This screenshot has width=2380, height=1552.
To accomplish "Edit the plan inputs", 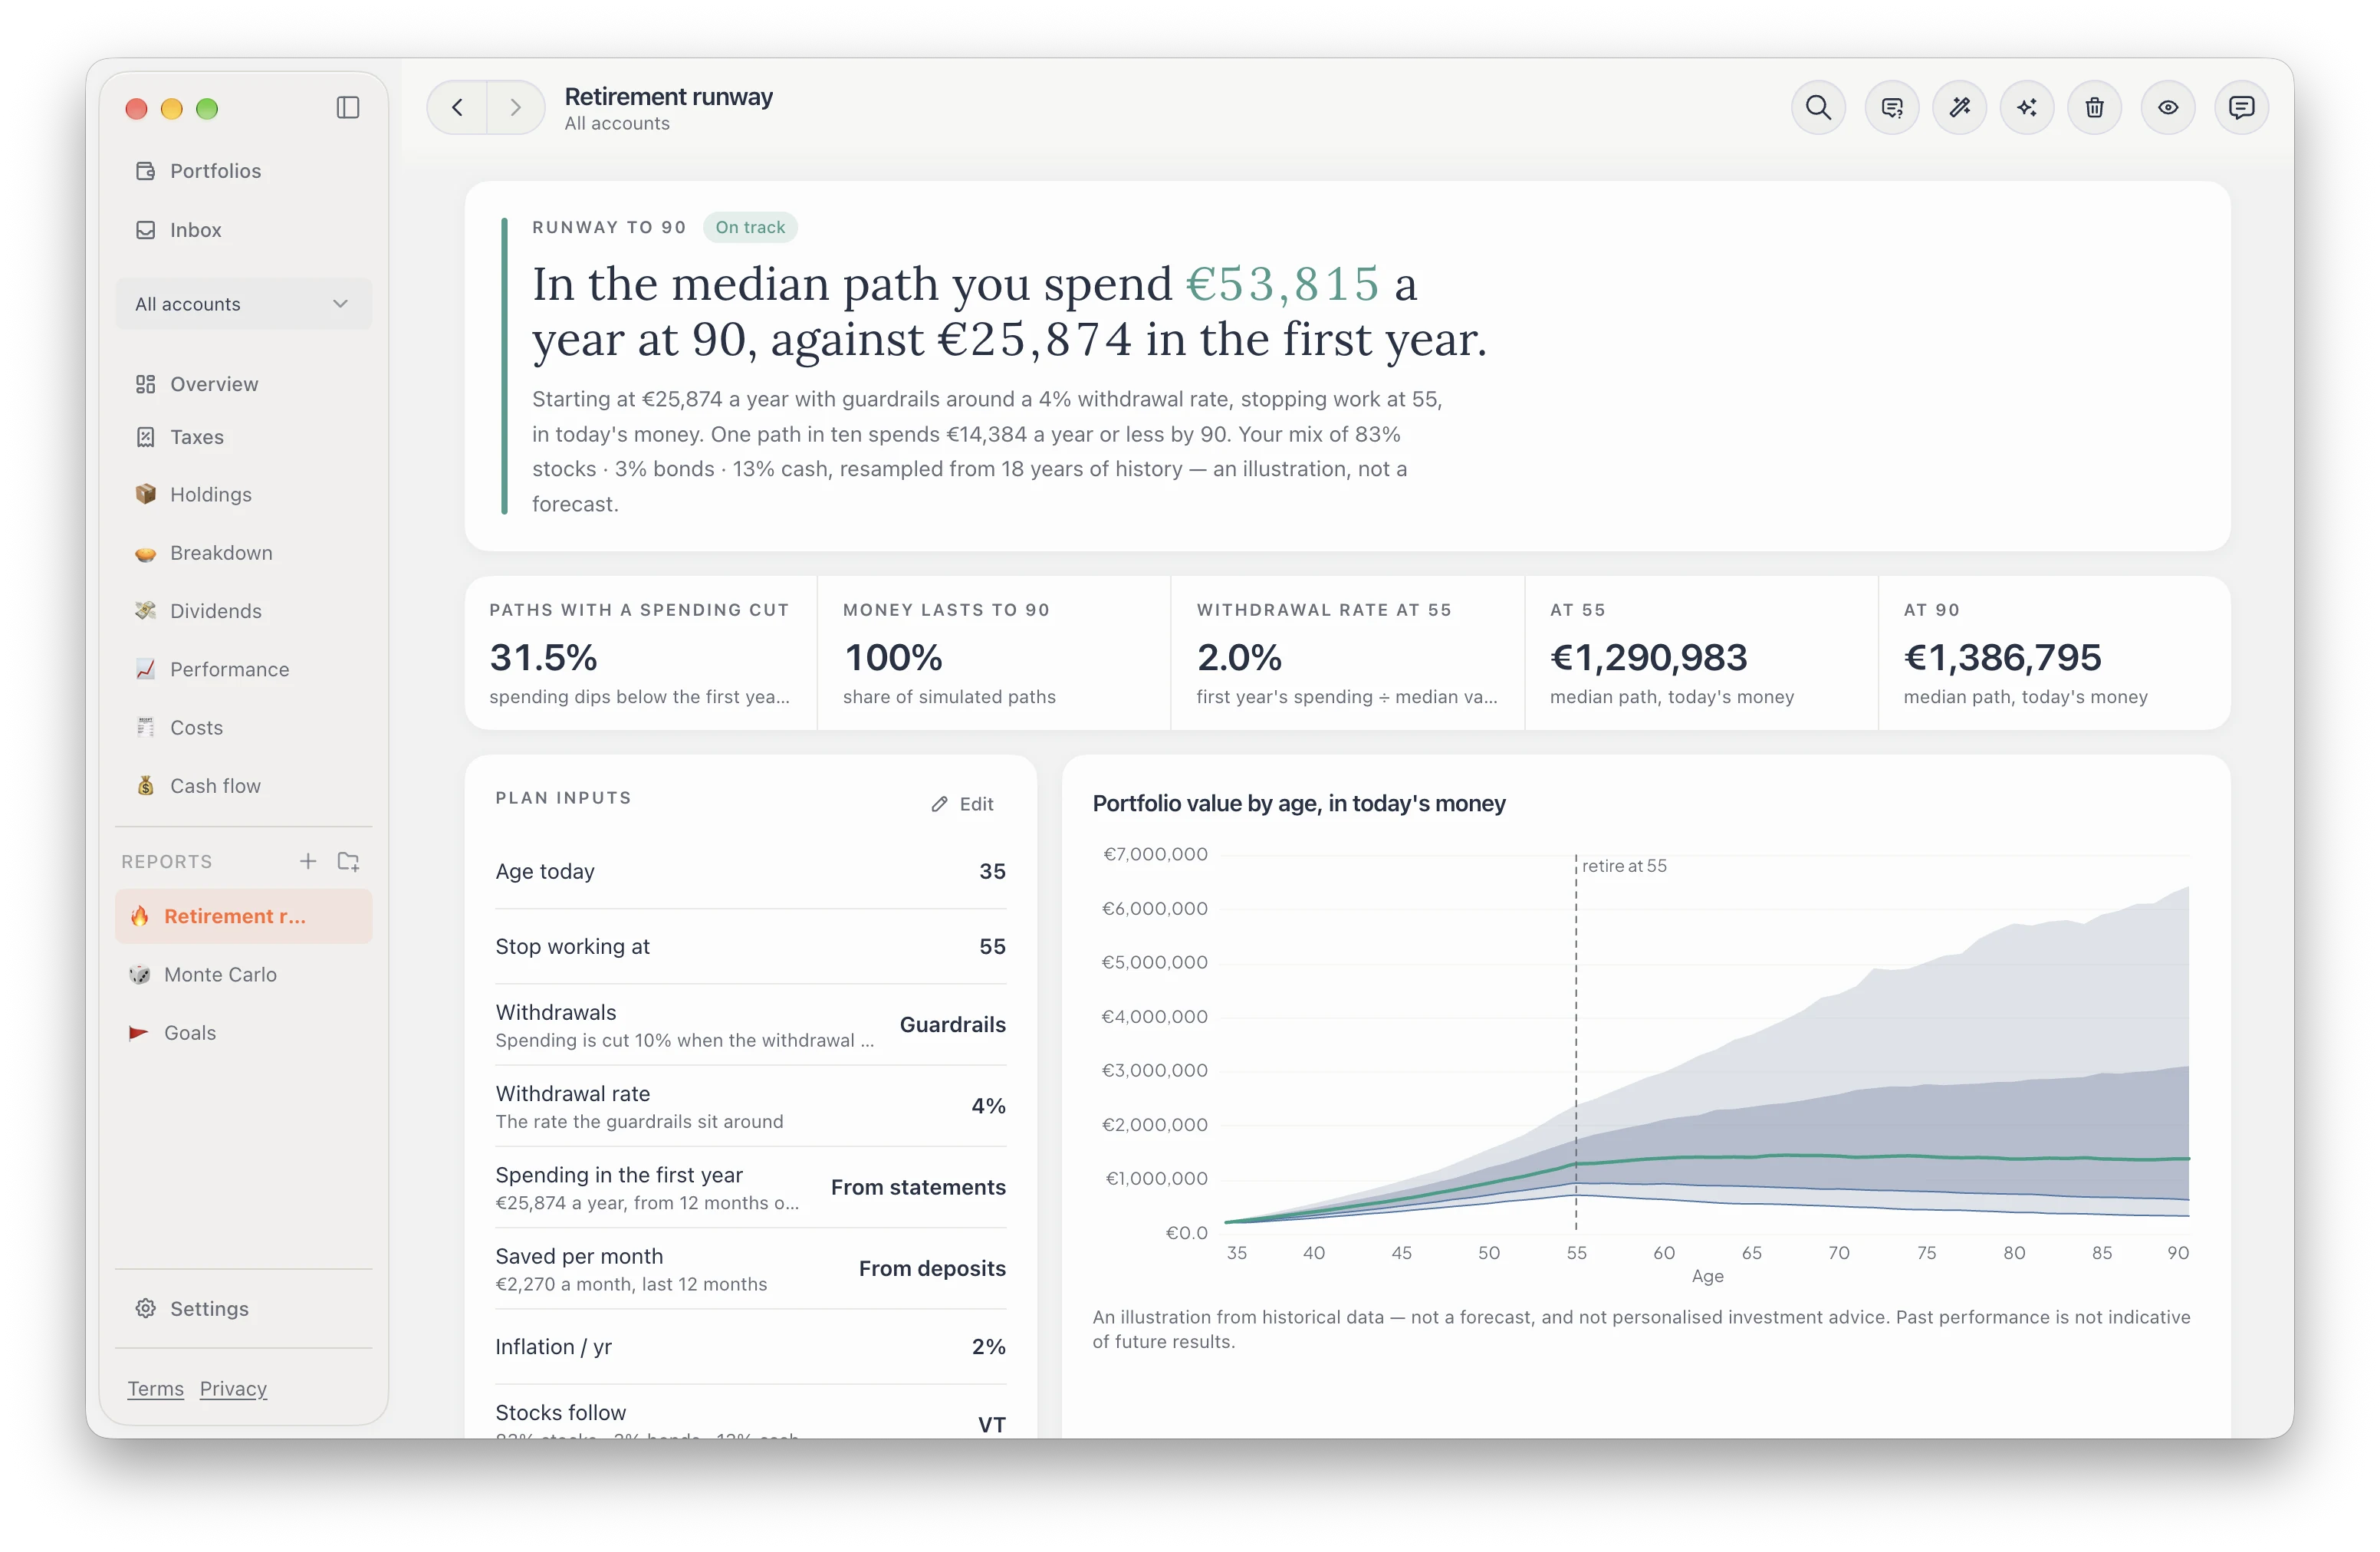I will (x=962, y=804).
